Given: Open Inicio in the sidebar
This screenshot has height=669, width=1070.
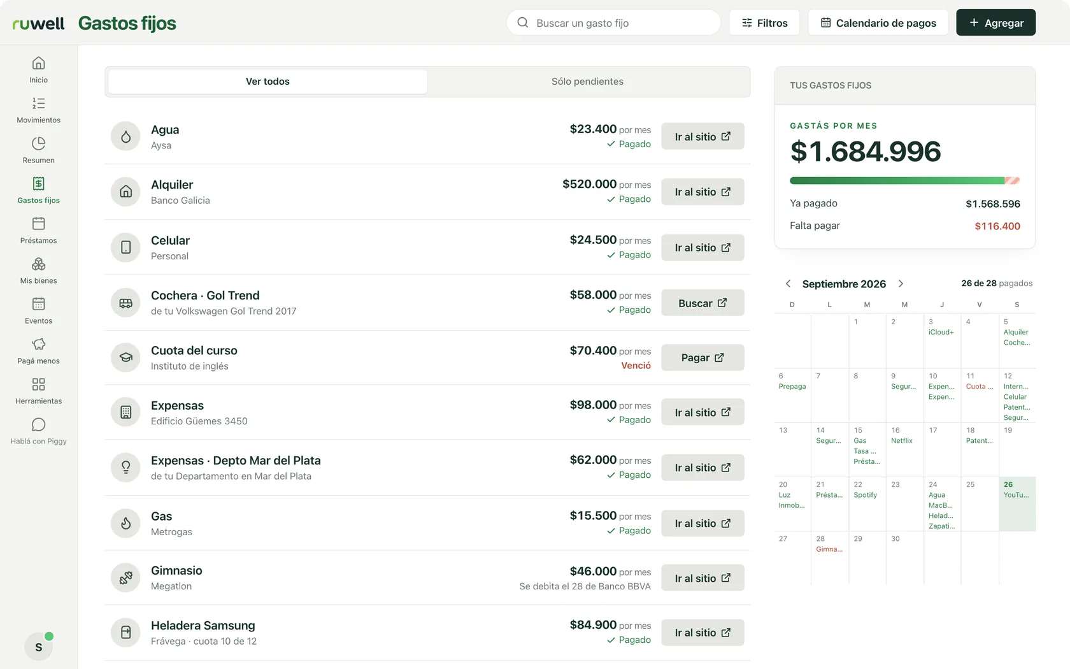Looking at the screenshot, I should (38, 69).
